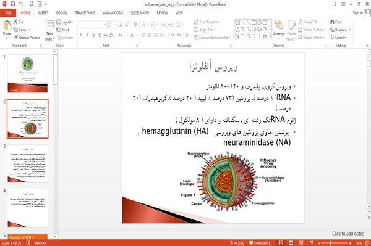Insert numbered list icon
The image size is (371, 246).
click(153, 25)
